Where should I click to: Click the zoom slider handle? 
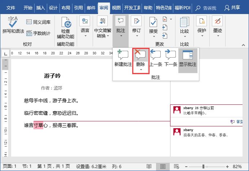[204, 167]
